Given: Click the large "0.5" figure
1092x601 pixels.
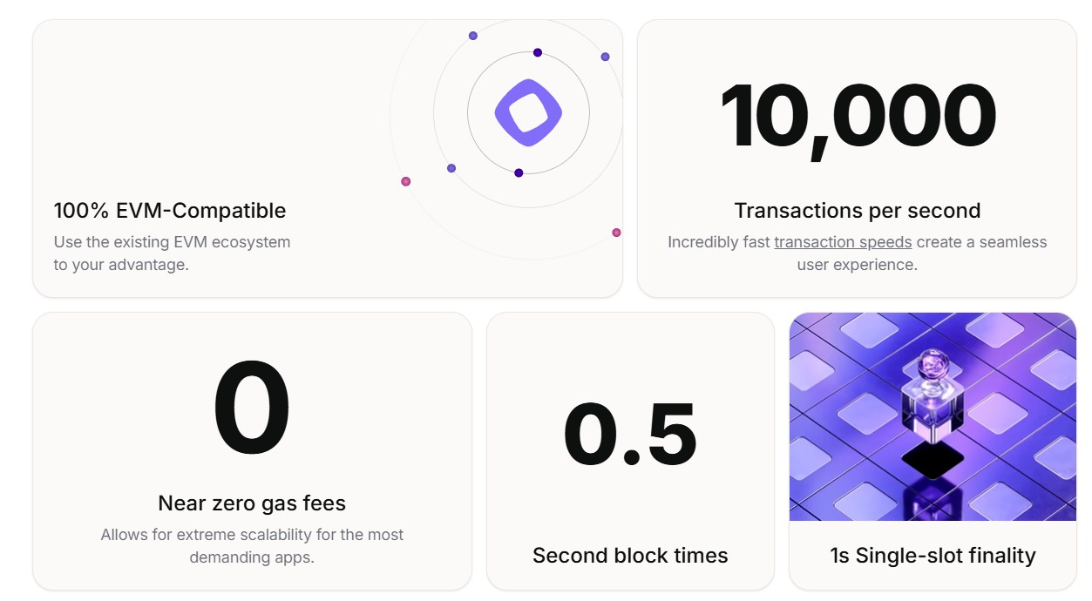Looking at the screenshot, I should pyautogui.click(x=630, y=434).
